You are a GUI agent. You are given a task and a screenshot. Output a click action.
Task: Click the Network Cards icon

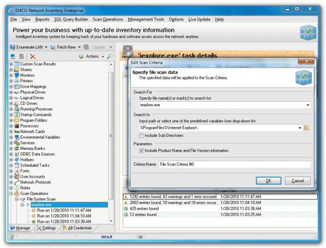pyautogui.click(x=17, y=132)
